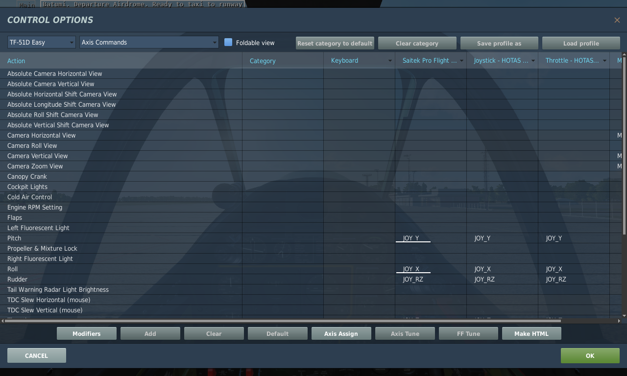Click the Clear category button
The image size is (627, 376).
pos(417,43)
